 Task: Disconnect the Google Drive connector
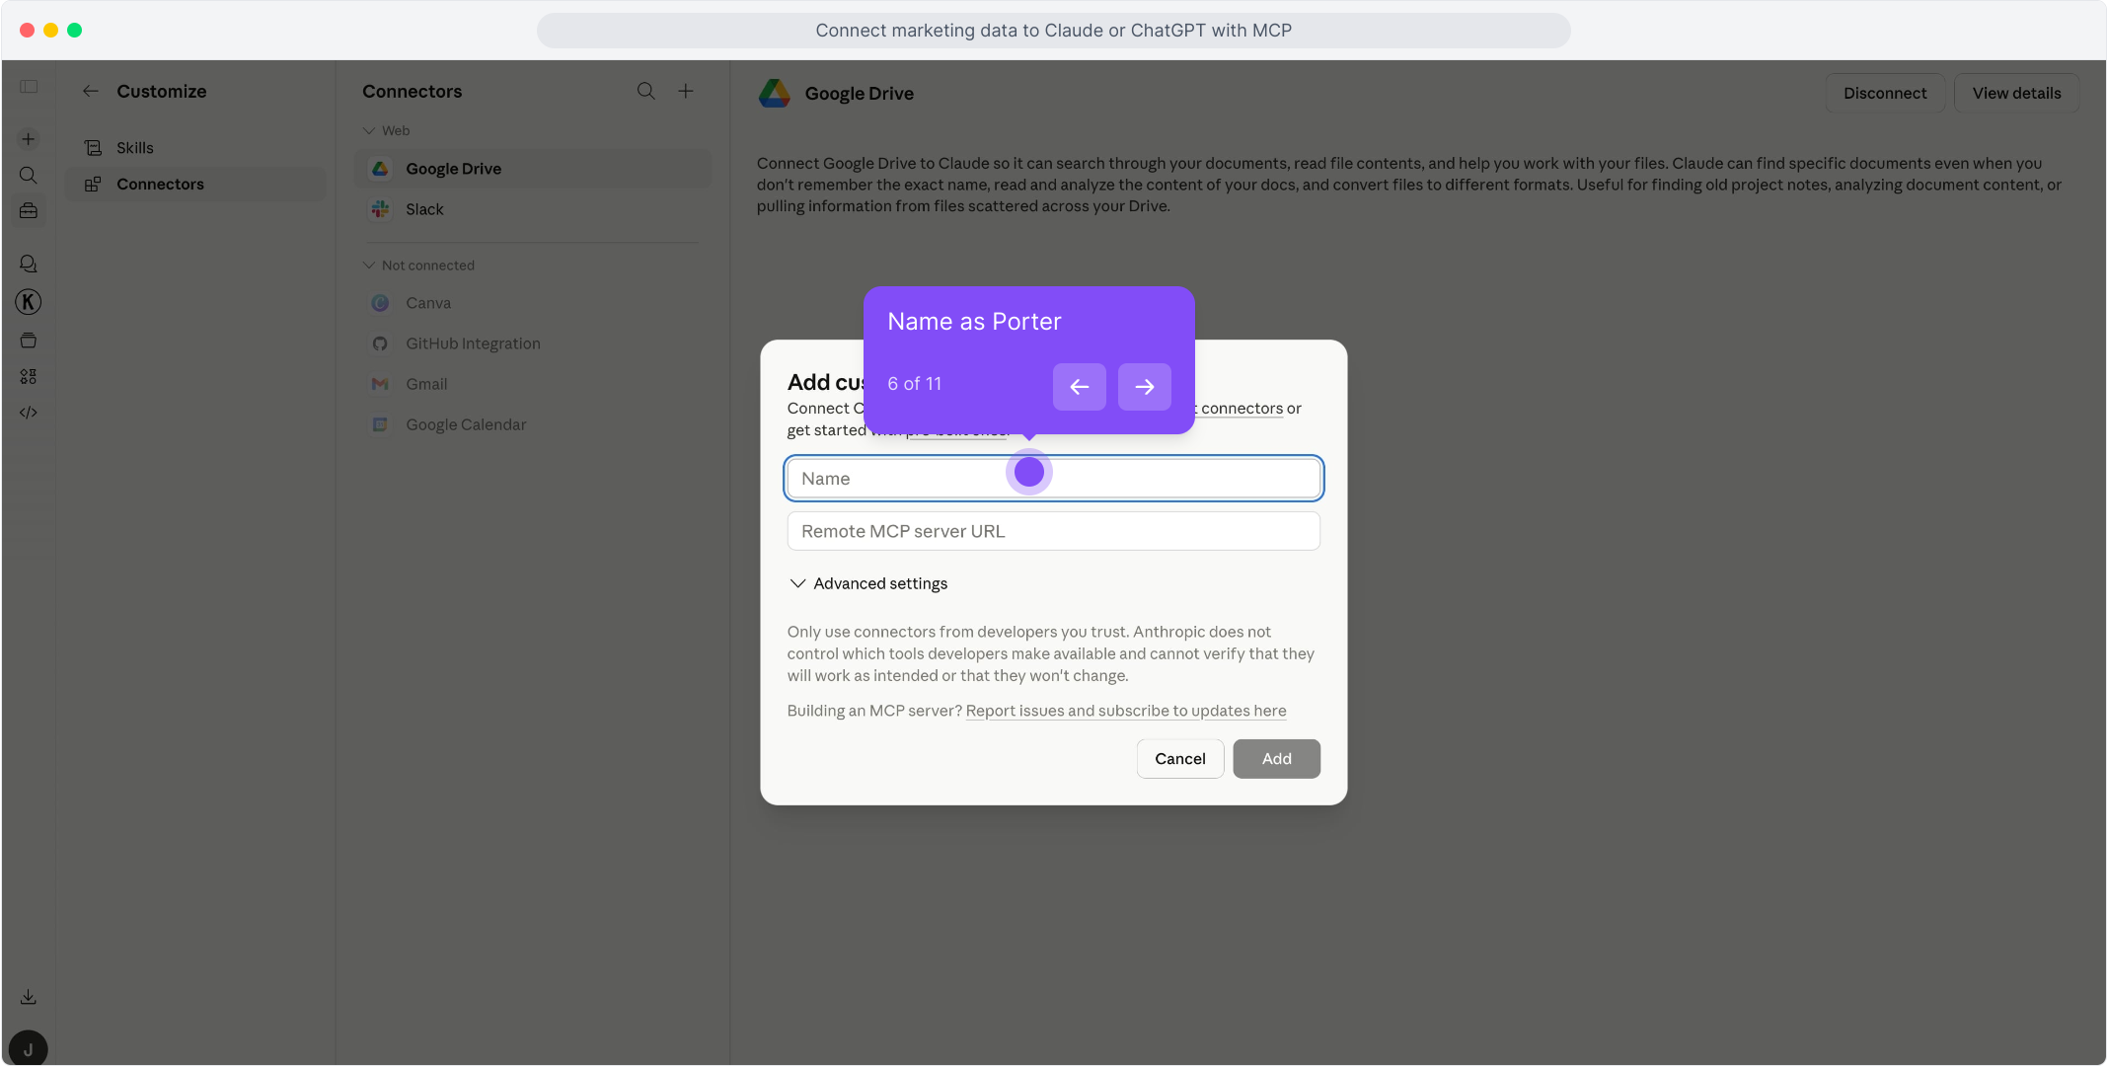pyautogui.click(x=1885, y=92)
